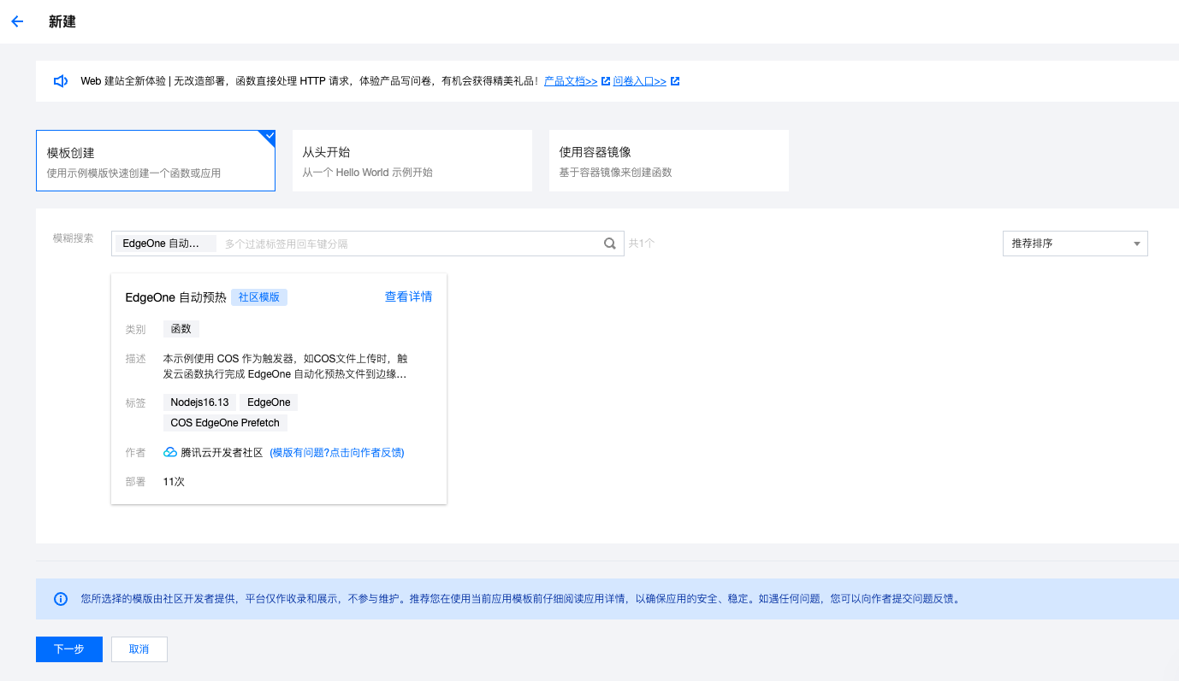Image resolution: width=1179 pixels, height=681 pixels.
Task: Click the 函数 category tag
Action: coord(181,329)
